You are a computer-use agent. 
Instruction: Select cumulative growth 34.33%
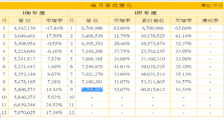[184, 90]
